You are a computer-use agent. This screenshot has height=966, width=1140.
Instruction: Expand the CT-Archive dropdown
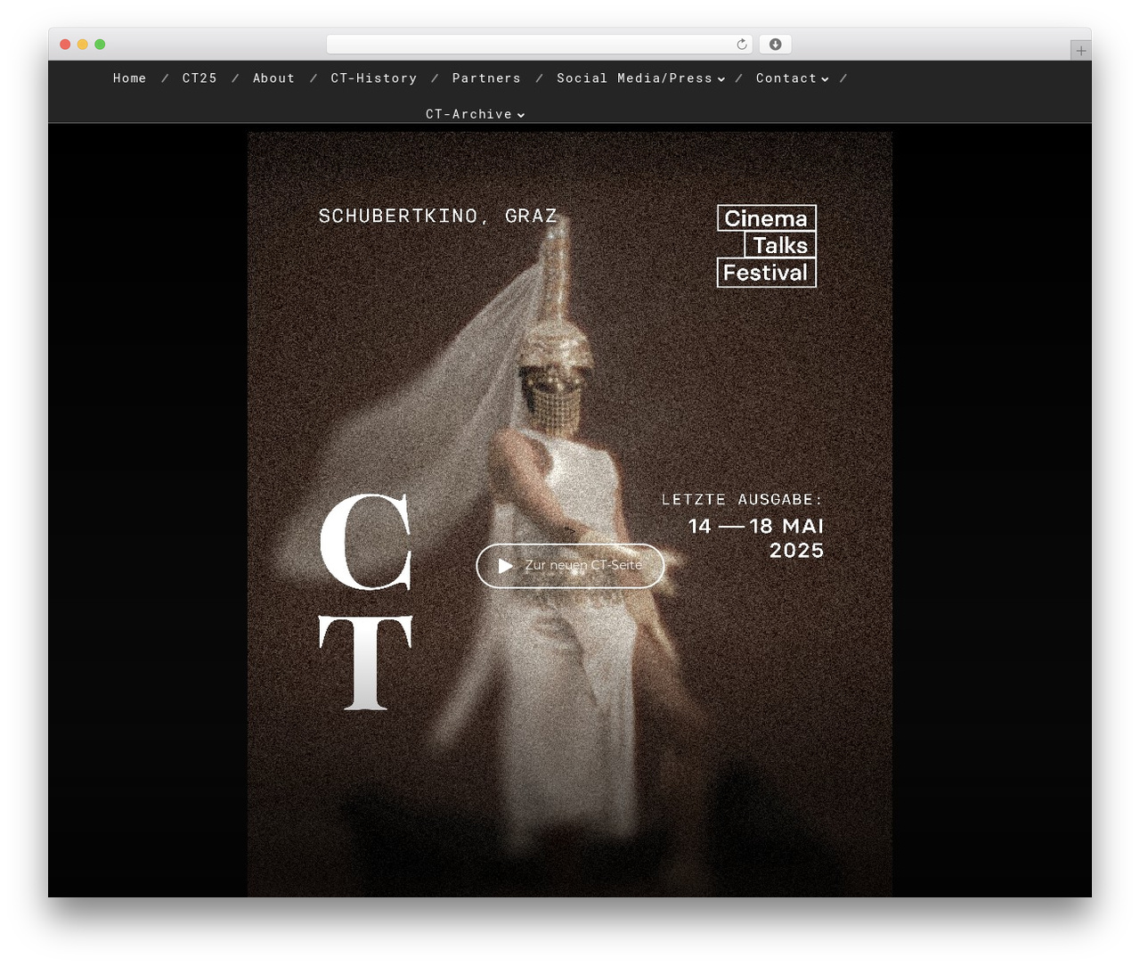475,114
